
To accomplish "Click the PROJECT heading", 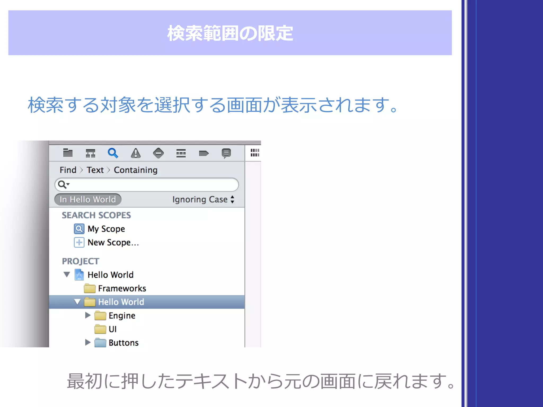I will tap(81, 261).
